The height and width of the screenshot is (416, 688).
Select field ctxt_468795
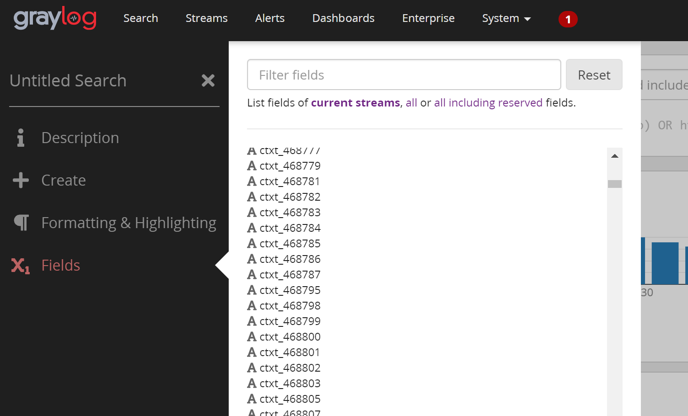(290, 290)
